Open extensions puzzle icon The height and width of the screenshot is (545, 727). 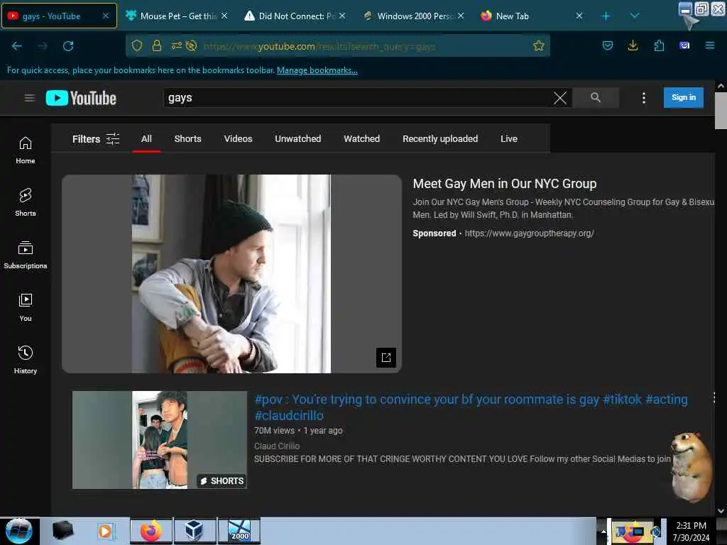coord(659,45)
